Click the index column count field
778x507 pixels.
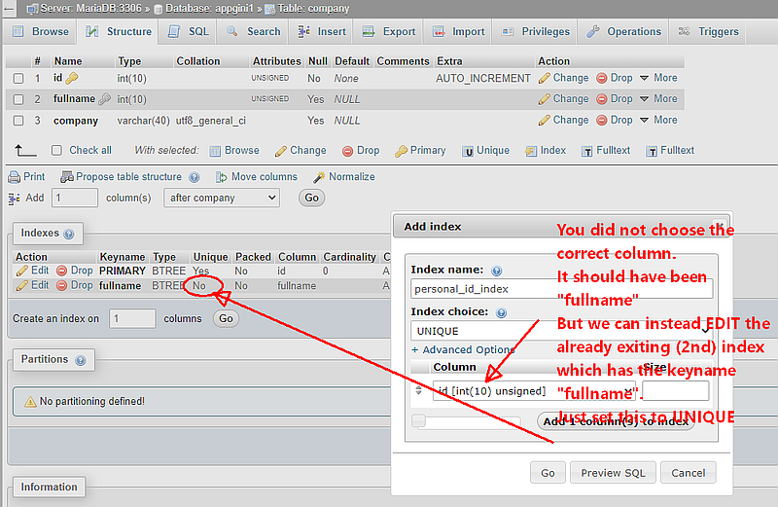pos(132,318)
